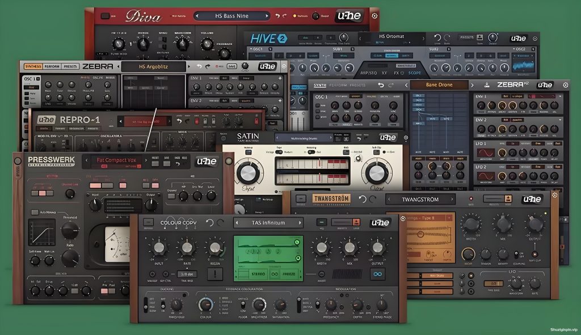Toggle Twangström Coupling on/off switch
This screenshot has height=335, width=581.
516,255
